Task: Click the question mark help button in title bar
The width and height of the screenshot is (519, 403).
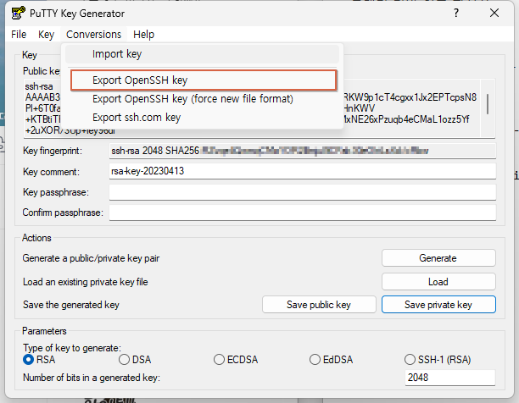Action: point(456,13)
